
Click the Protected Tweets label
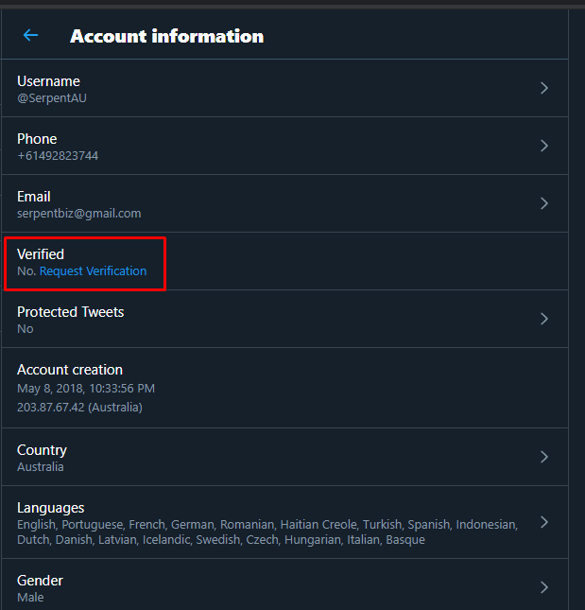click(71, 312)
